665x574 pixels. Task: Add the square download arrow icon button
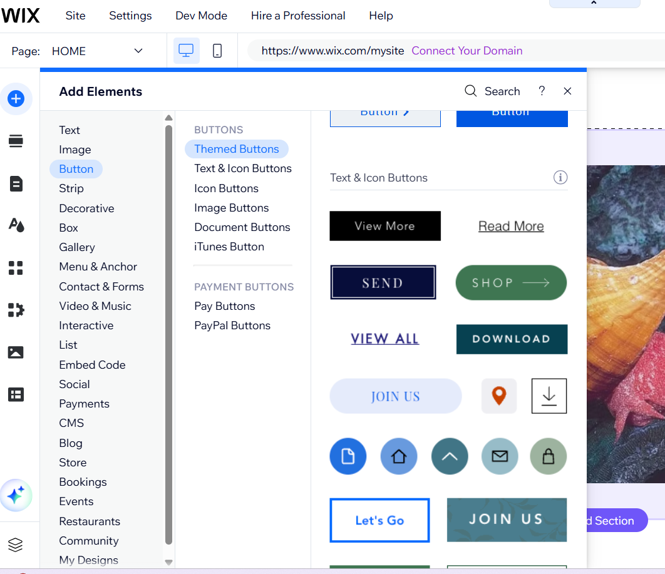pos(549,396)
